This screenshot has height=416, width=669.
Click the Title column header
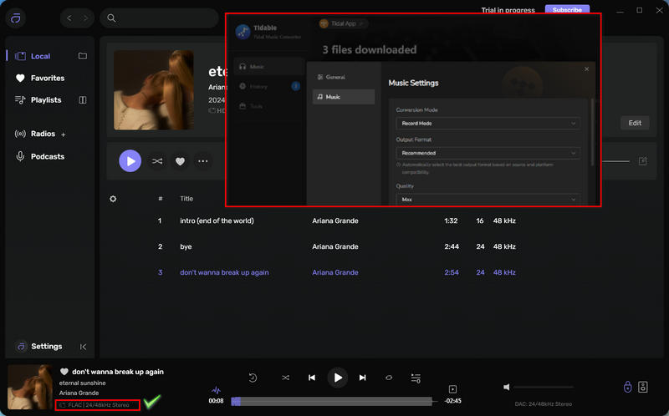186,199
